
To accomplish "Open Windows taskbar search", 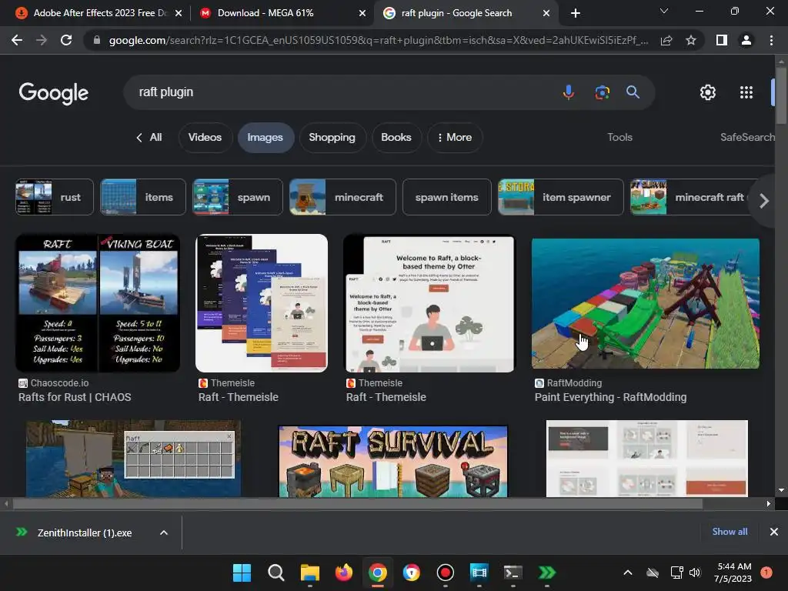I will pos(276,573).
